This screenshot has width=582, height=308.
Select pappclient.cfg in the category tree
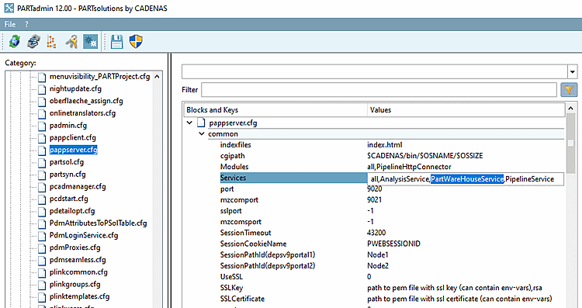[x=73, y=137]
